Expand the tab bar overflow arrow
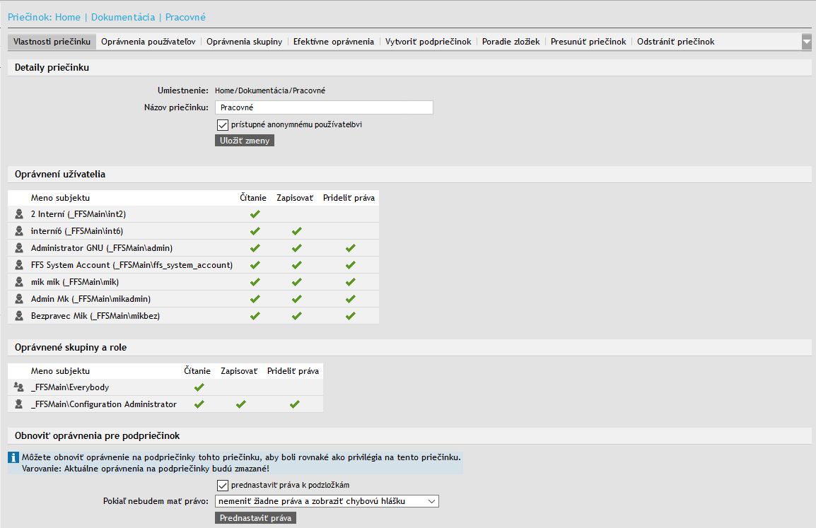The height and width of the screenshot is (528, 816). click(807, 42)
